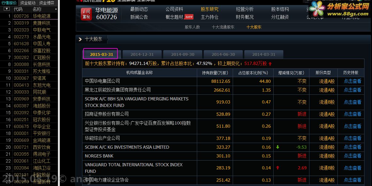Viewport: 372px width, 186px height.
Task: Select stock row 601628 中国人寿
Action: [x=29, y=44]
